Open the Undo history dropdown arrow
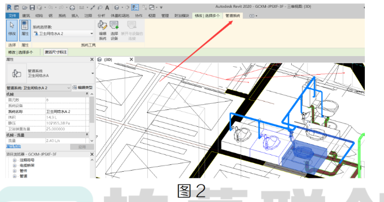 point(56,8)
